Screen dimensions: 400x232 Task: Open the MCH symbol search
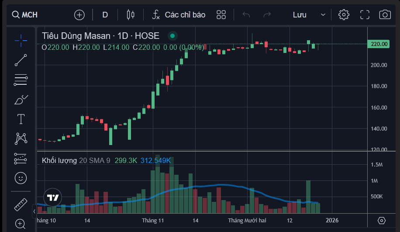coord(25,15)
